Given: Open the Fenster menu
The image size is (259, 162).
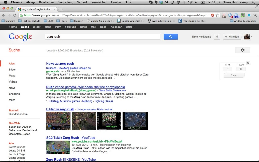Looking at the screenshot, I should pyautogui.click(x=116, y=2).
